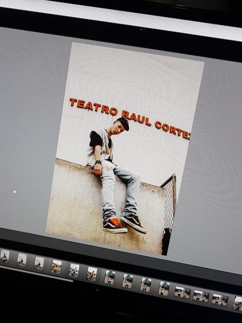Select the third filmstrip thumbnail from the left
The width and height of the screenshot is (242, 323).
click(x=39, y=263)
